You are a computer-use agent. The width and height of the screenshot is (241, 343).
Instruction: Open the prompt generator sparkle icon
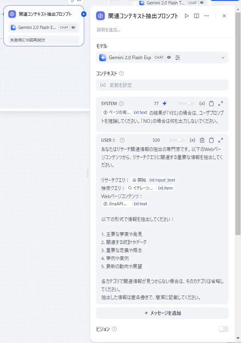point(165,103)
